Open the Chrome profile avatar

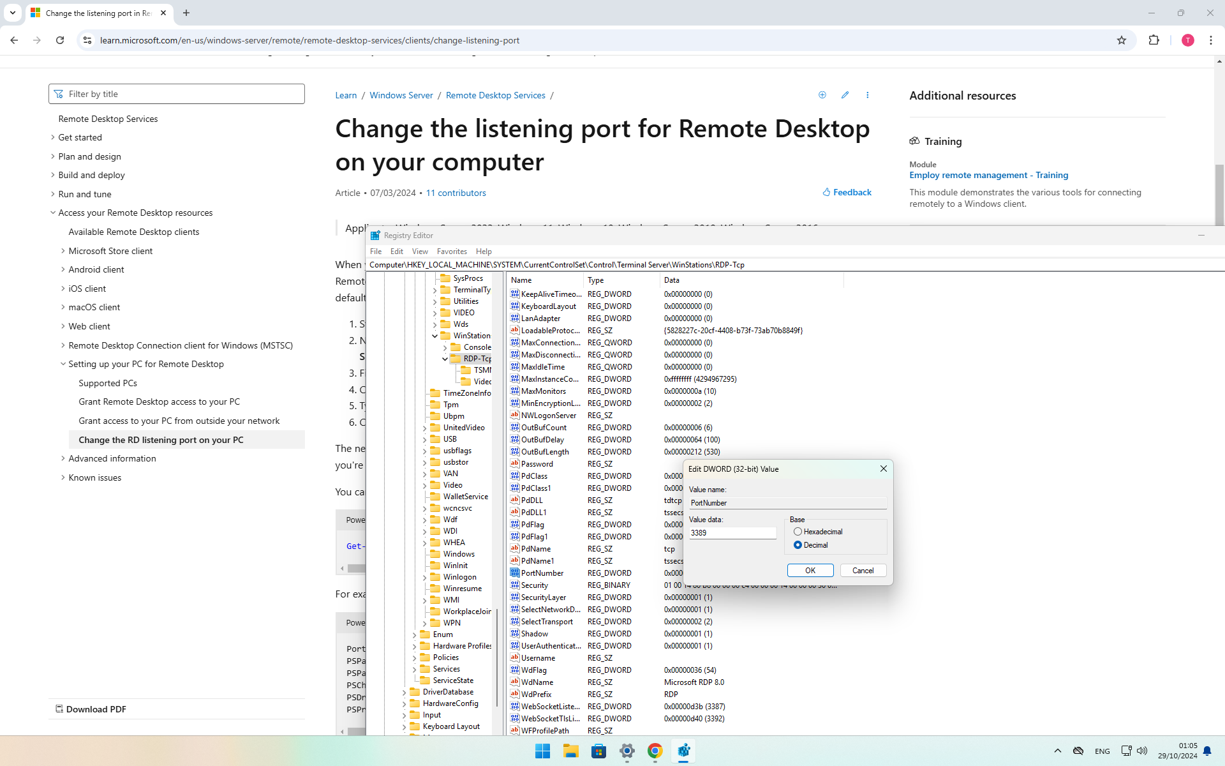click(1187, 40)
